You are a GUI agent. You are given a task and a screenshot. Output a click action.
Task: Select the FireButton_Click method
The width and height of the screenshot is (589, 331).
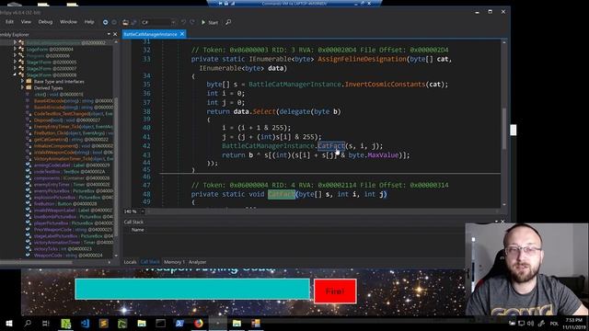74,132
